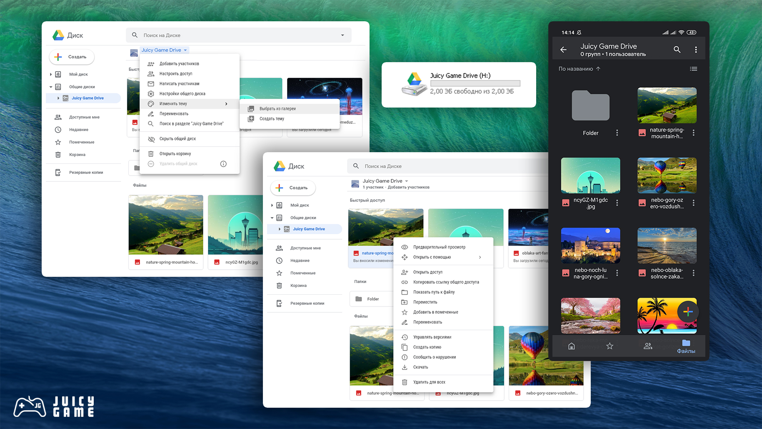The height and width of the screenshot is (429, 762).
Task: Tap the search icon in mobile Drive header
Action: (677, 50)
